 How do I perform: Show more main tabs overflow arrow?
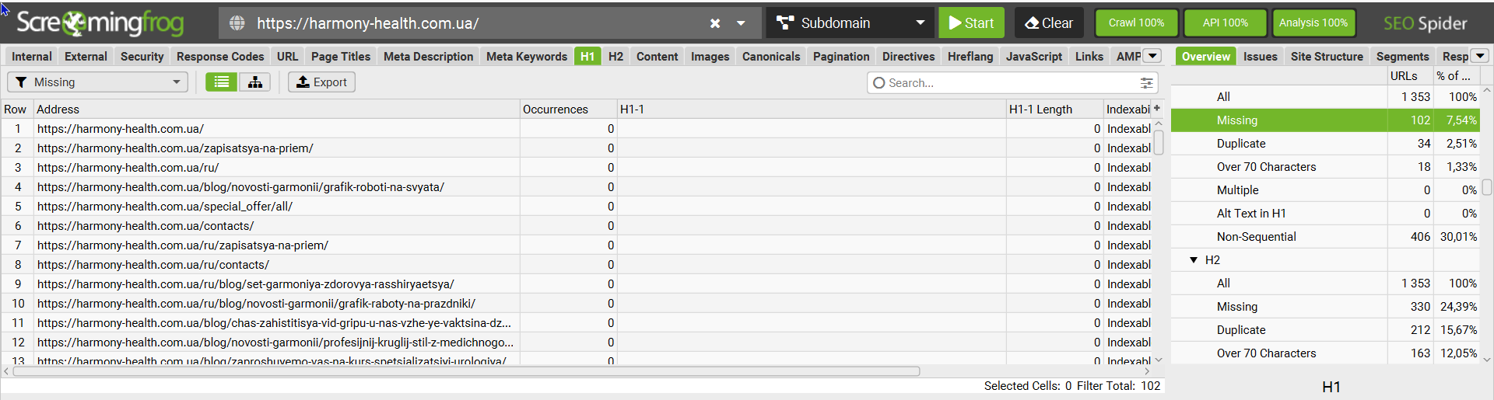(x=1153, y=56)
